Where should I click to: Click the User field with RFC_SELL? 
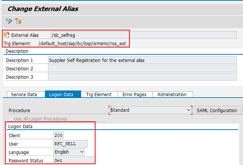[70, 144]
